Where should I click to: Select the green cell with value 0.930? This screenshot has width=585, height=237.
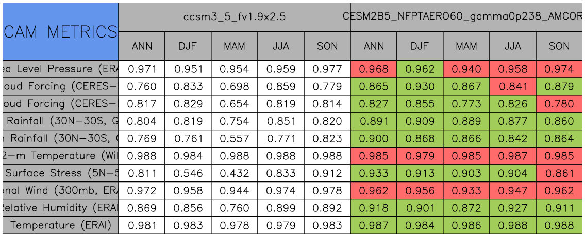[420, 86]
